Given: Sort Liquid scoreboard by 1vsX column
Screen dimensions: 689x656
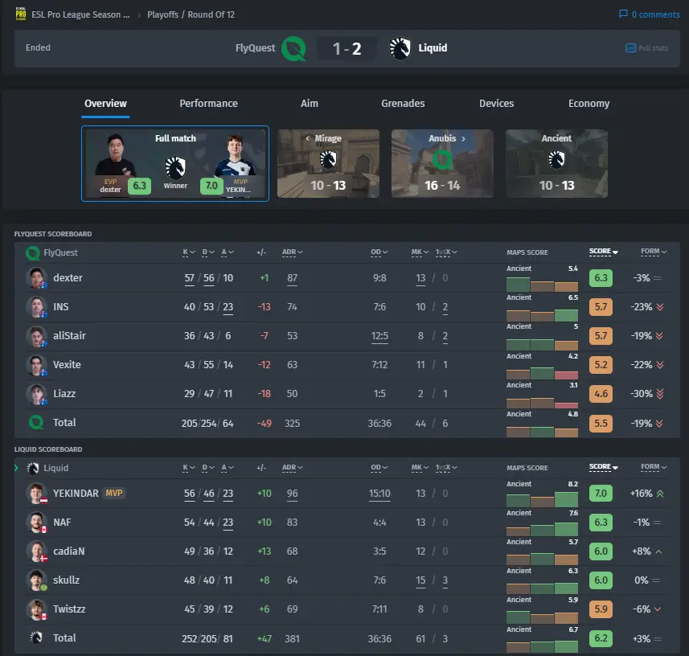Looking at the screenshot, I should point(446,468).
